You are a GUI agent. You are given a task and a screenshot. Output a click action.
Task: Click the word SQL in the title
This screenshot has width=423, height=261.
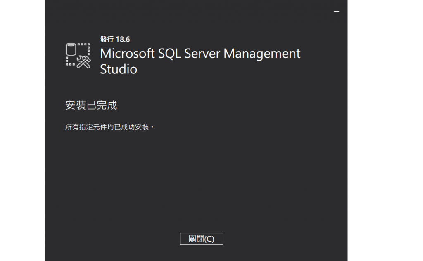(170, 54)
